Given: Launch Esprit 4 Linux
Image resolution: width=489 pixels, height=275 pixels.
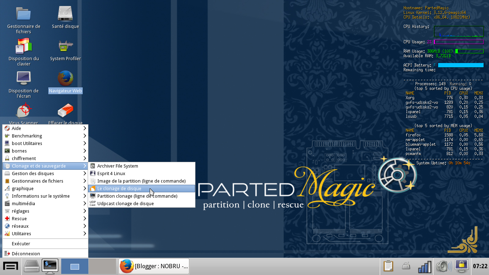Looking at the screenshot, I should click(142, 173).
